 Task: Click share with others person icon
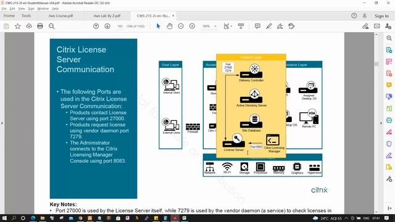tap(388, 26)
